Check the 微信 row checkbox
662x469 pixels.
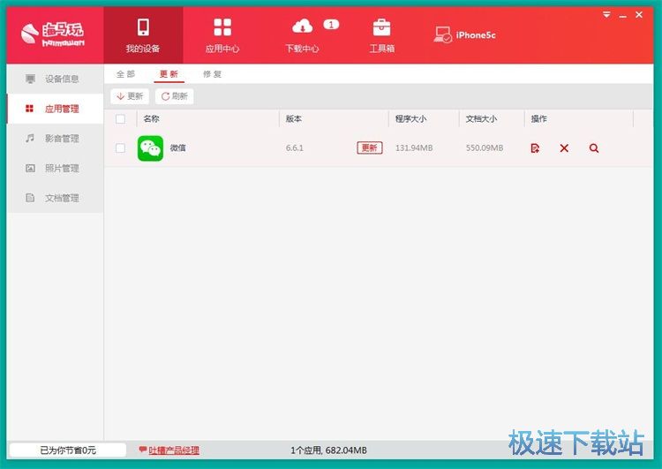click(120, 148)
